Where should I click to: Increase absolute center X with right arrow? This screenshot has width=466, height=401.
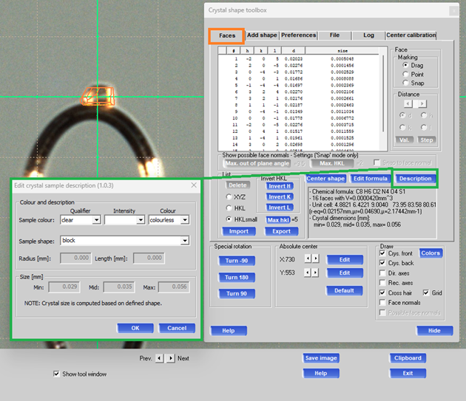pyautogui.click(x=317, y=259)
